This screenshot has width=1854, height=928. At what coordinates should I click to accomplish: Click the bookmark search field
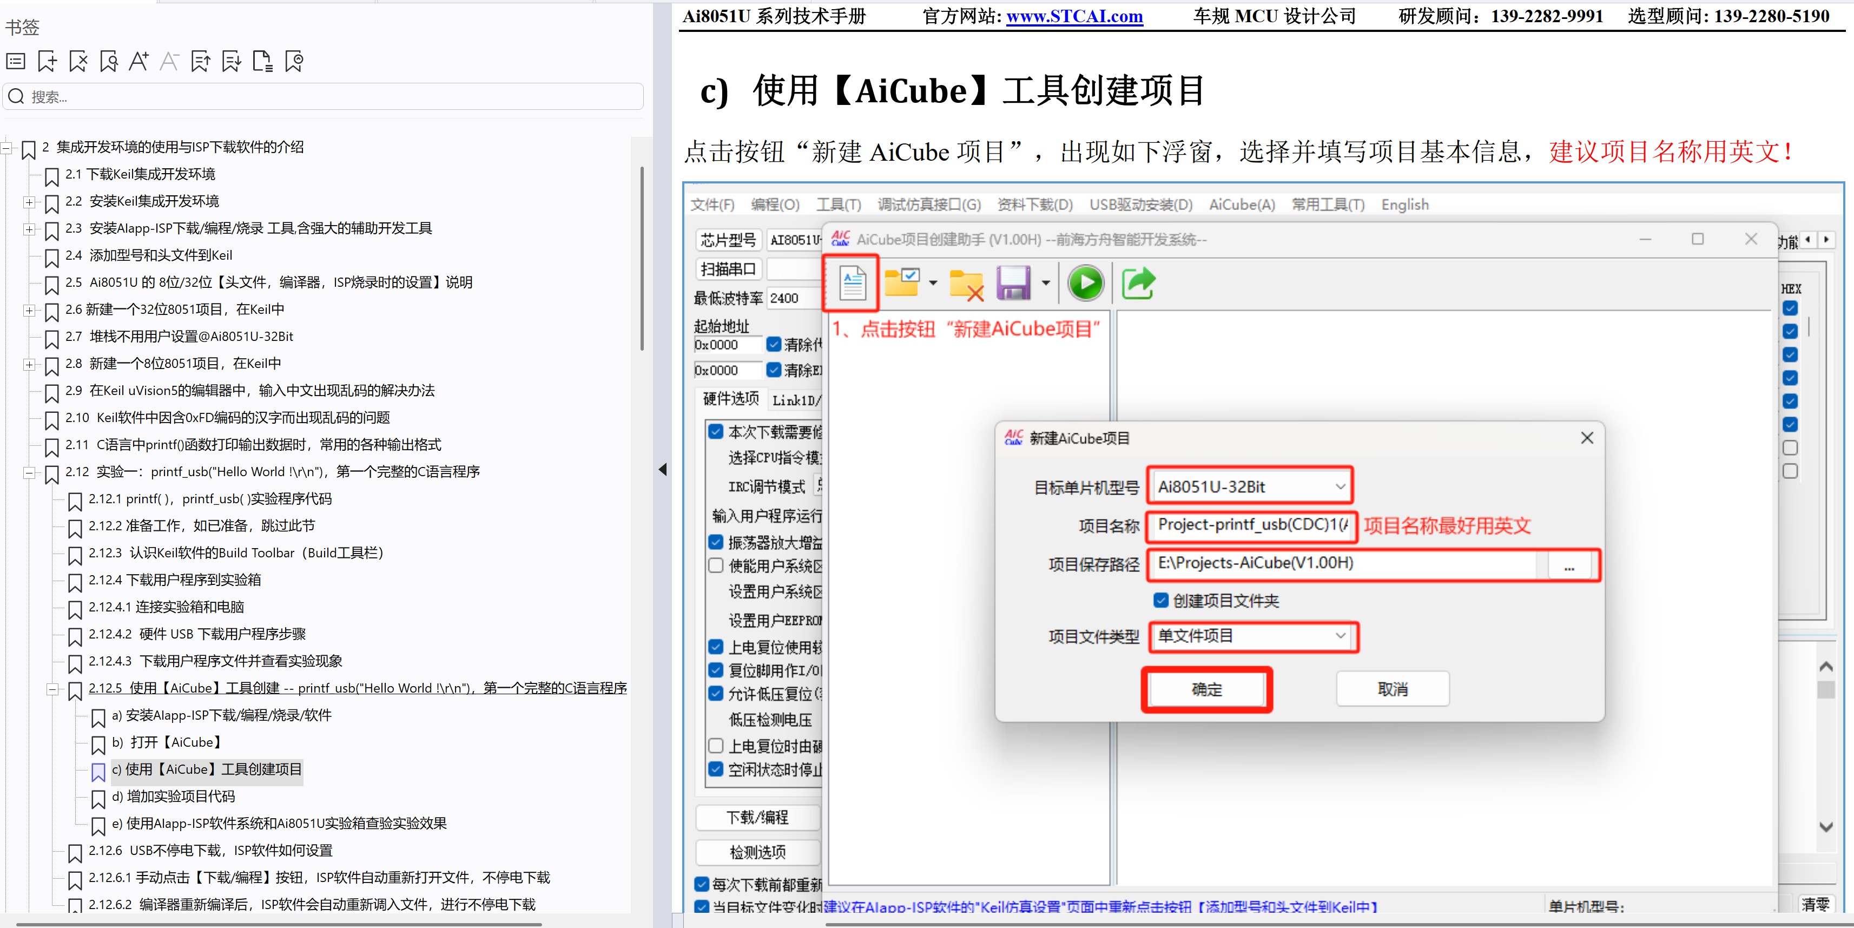pos(323,96)
